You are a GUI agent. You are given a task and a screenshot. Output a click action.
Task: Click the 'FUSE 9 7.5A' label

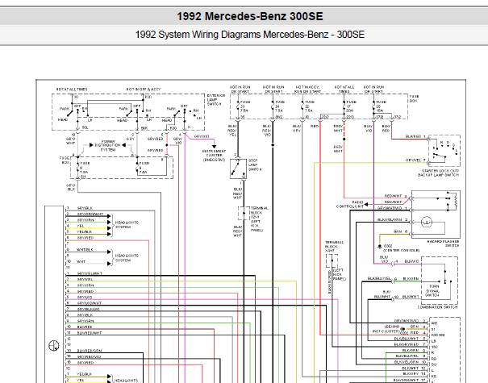[84, 168]
